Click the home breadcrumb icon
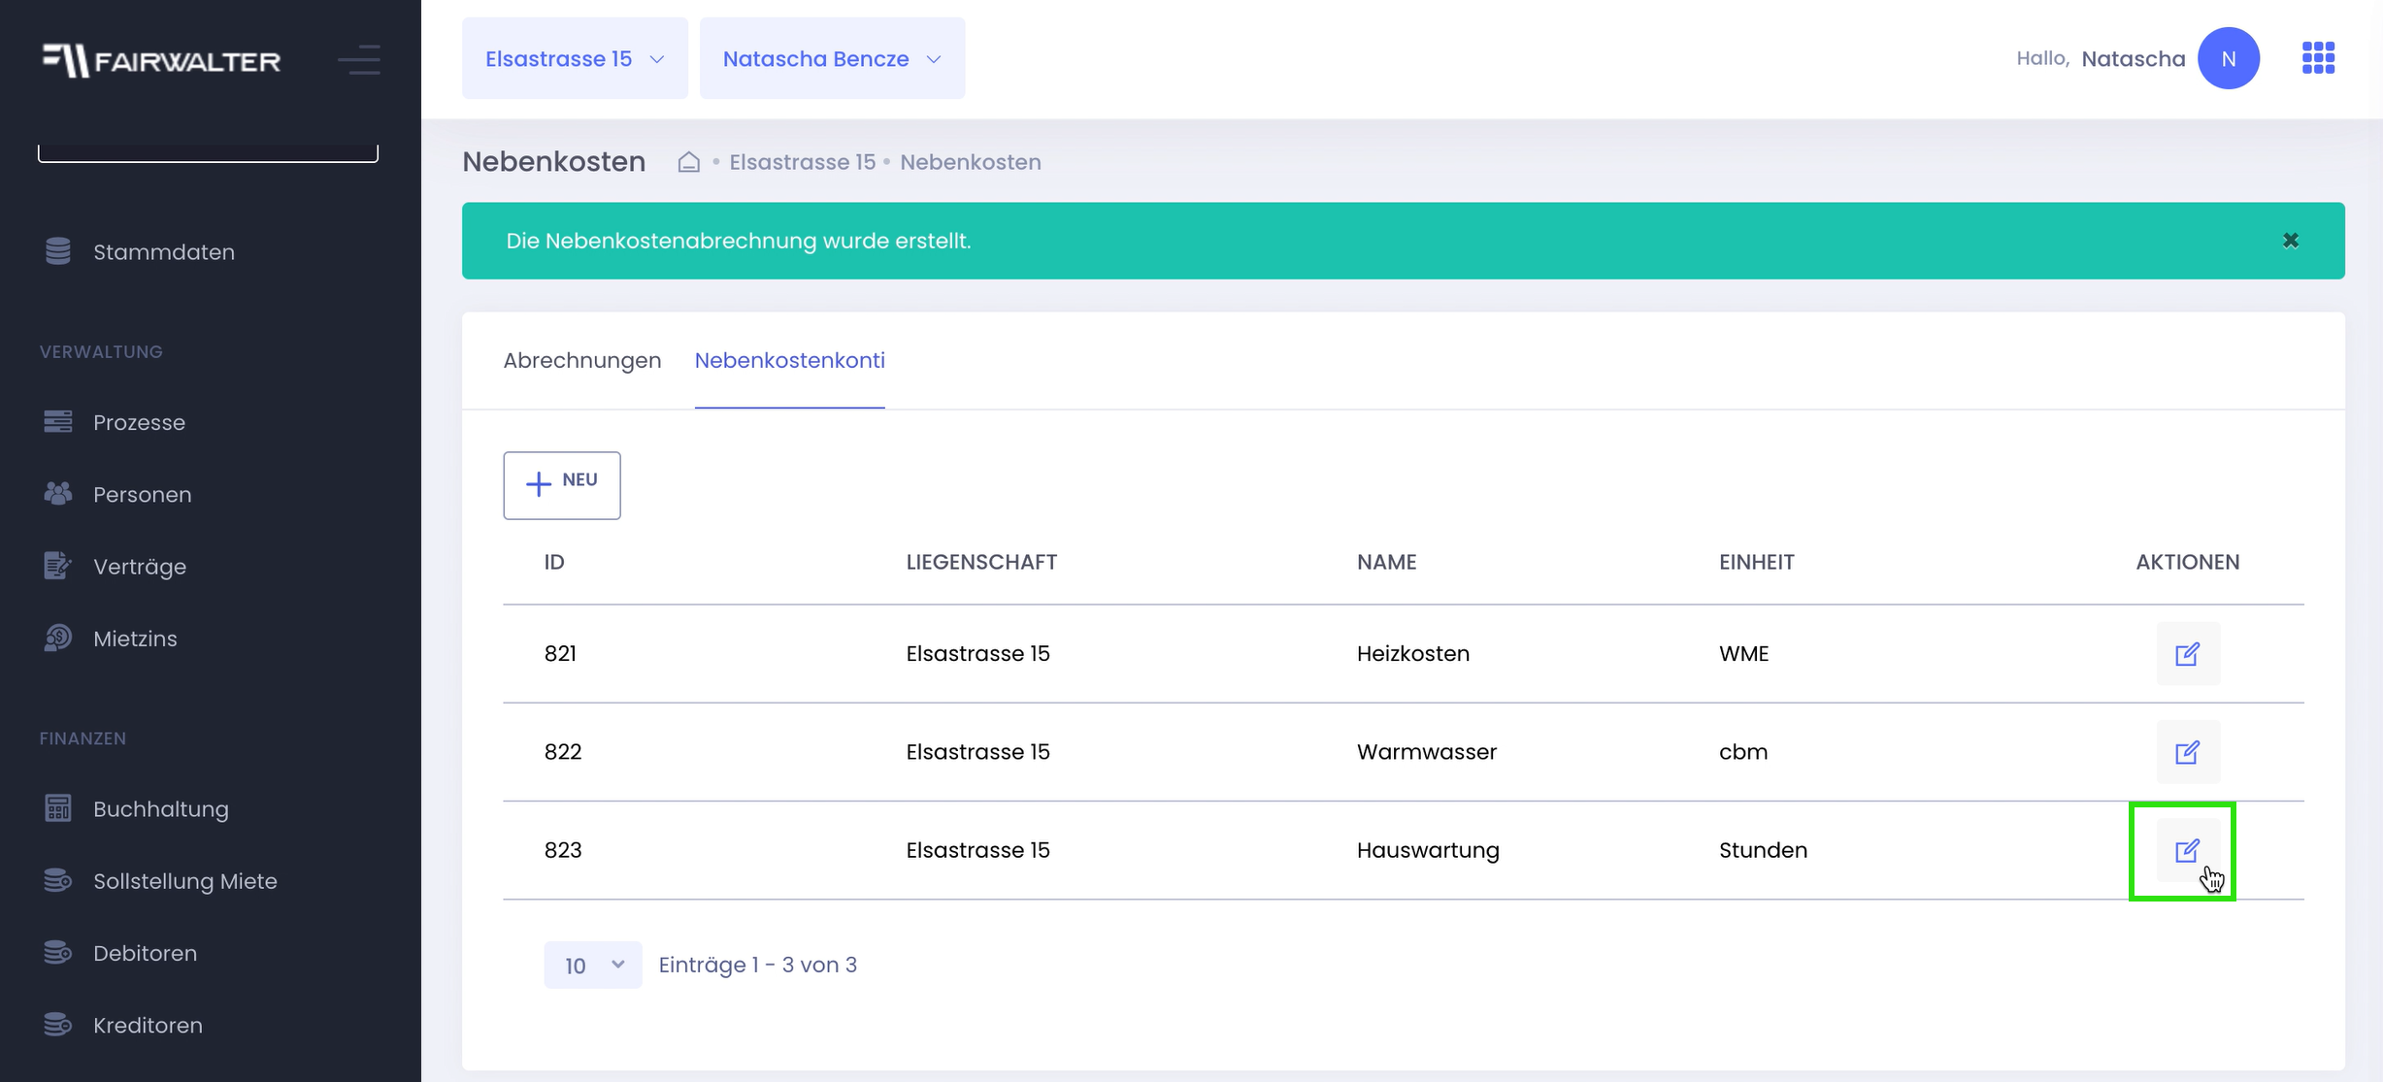 tap(688, 162)
